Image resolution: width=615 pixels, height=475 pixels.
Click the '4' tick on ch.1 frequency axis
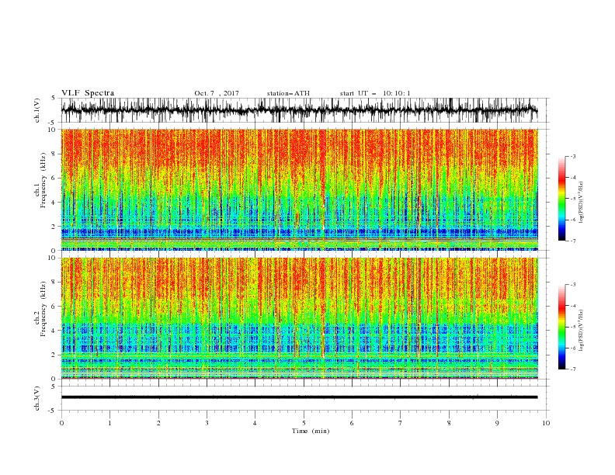click(x=54, y=203)
